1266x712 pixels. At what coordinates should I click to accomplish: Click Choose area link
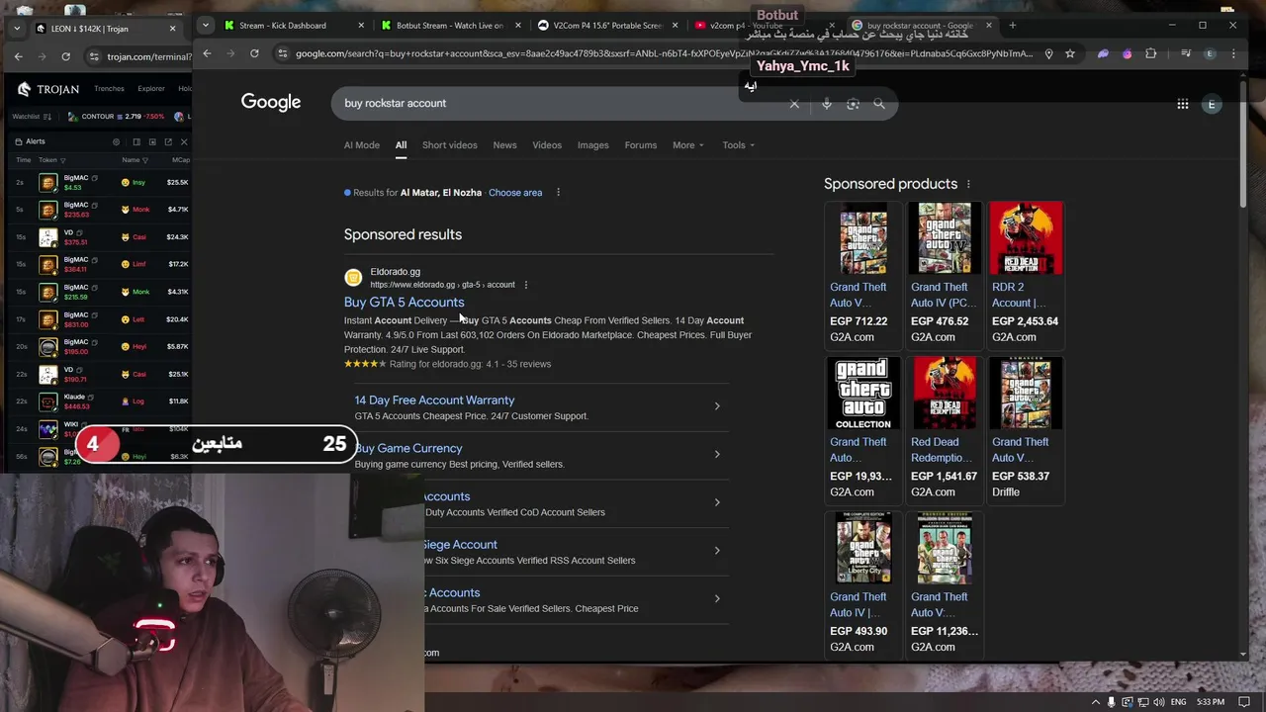click(x=515, y=193)
